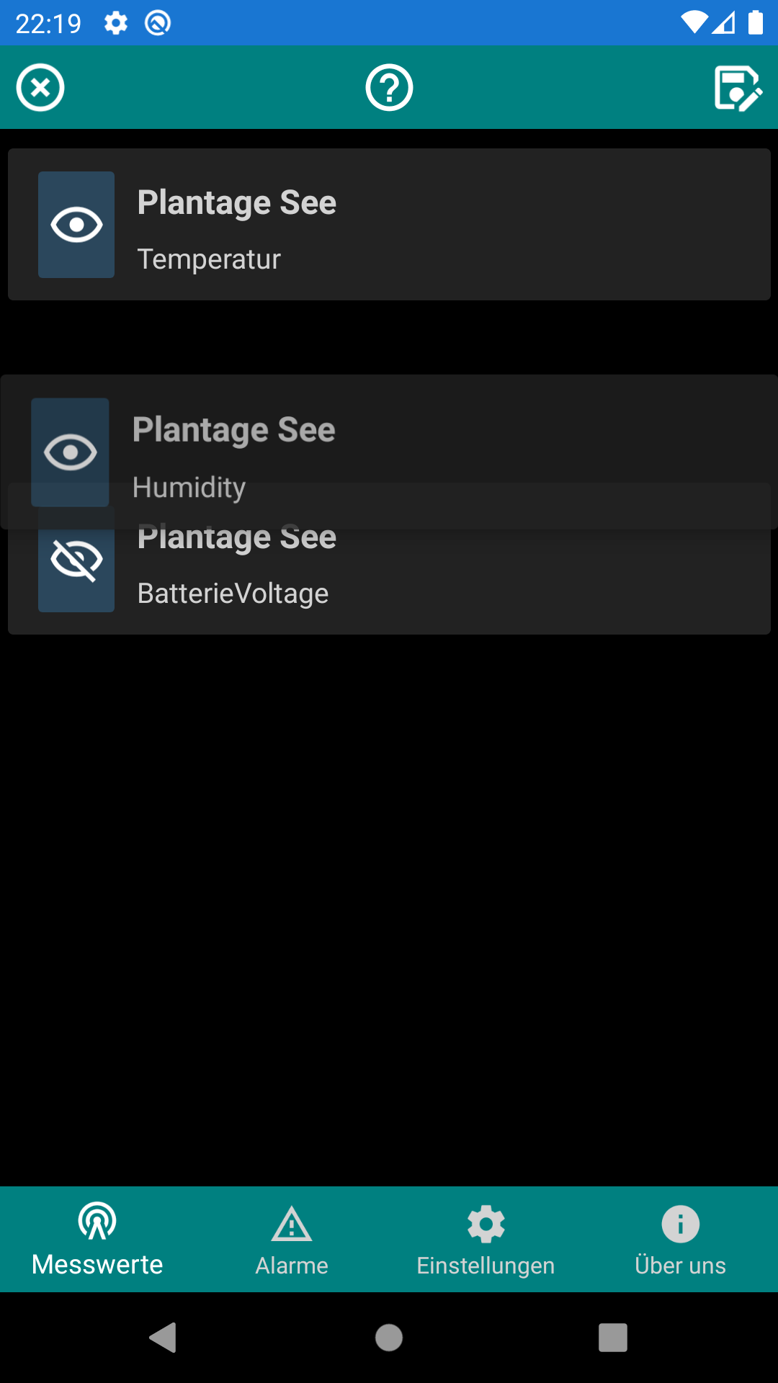Tap the Android home circle button

click(389, 1338)
